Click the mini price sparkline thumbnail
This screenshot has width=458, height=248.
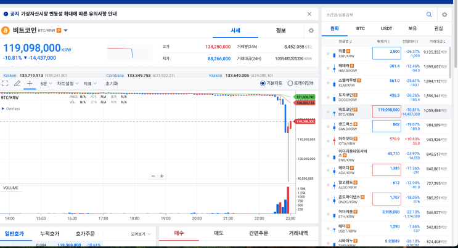[129, 52]
